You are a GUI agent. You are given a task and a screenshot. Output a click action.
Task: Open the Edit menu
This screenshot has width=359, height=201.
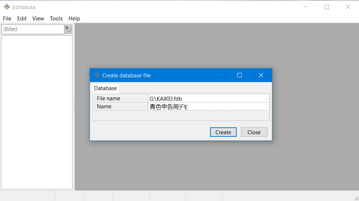[22, 19]
